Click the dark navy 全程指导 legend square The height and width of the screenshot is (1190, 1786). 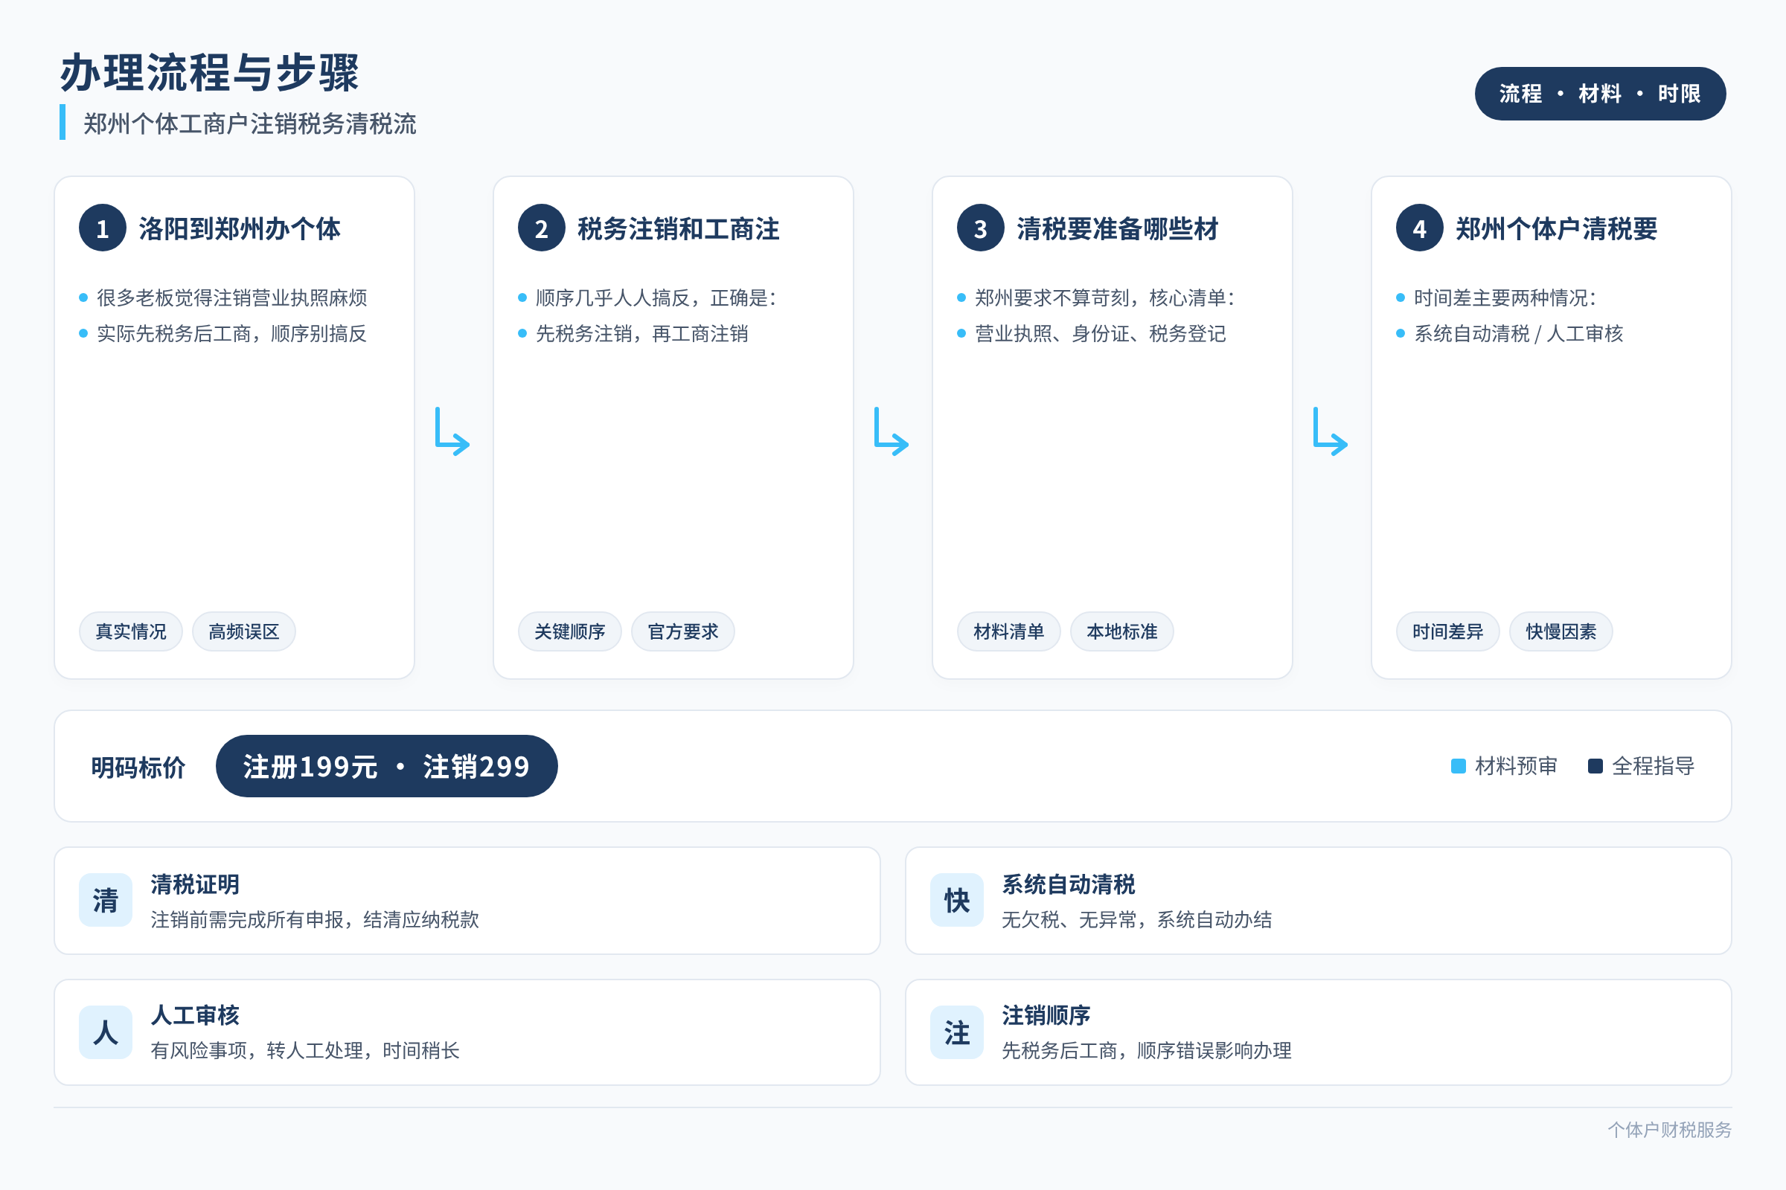click(1595, 766)
